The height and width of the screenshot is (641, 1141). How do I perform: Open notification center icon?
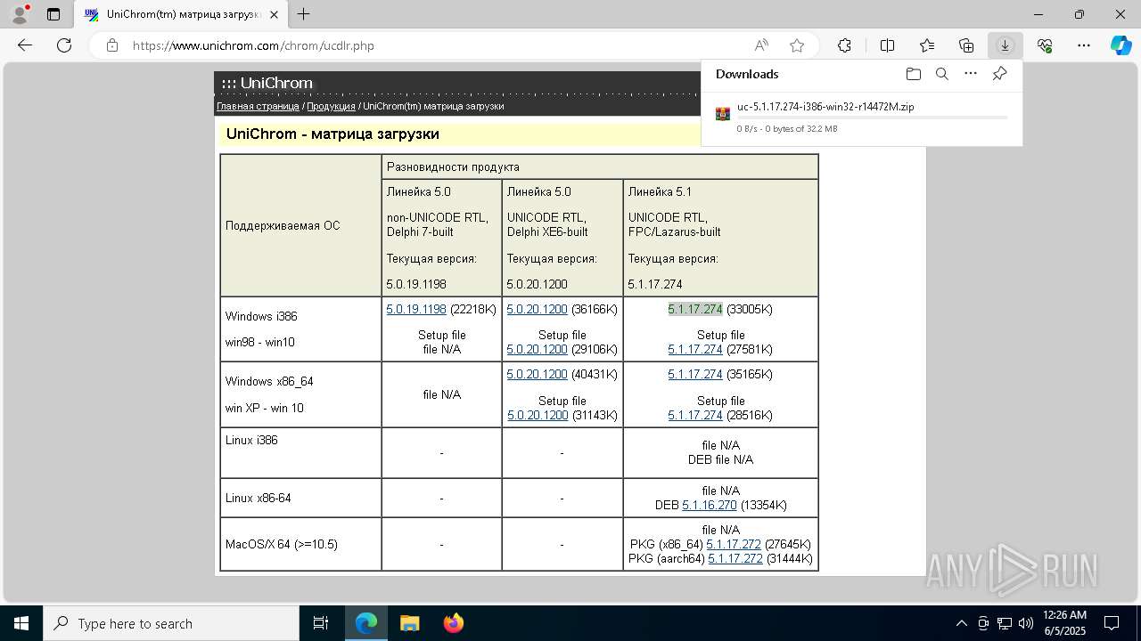coord(1112,623)
